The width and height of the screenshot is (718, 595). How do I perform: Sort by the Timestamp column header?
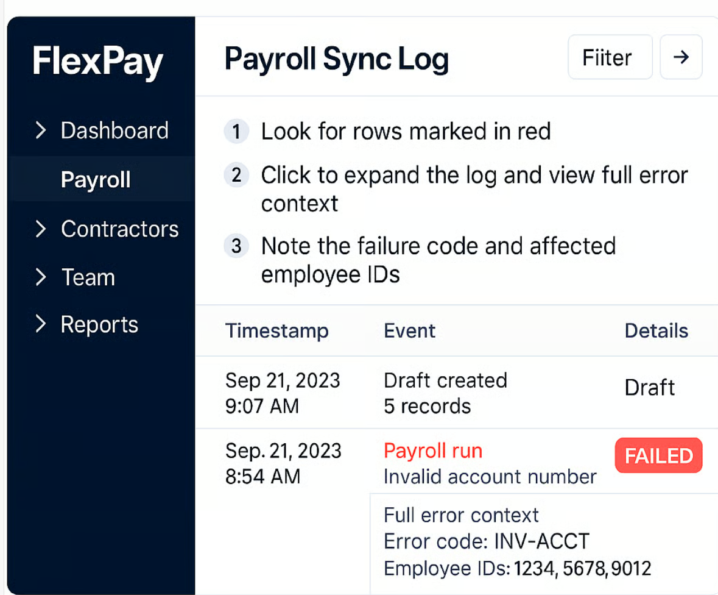coord(276,330)
